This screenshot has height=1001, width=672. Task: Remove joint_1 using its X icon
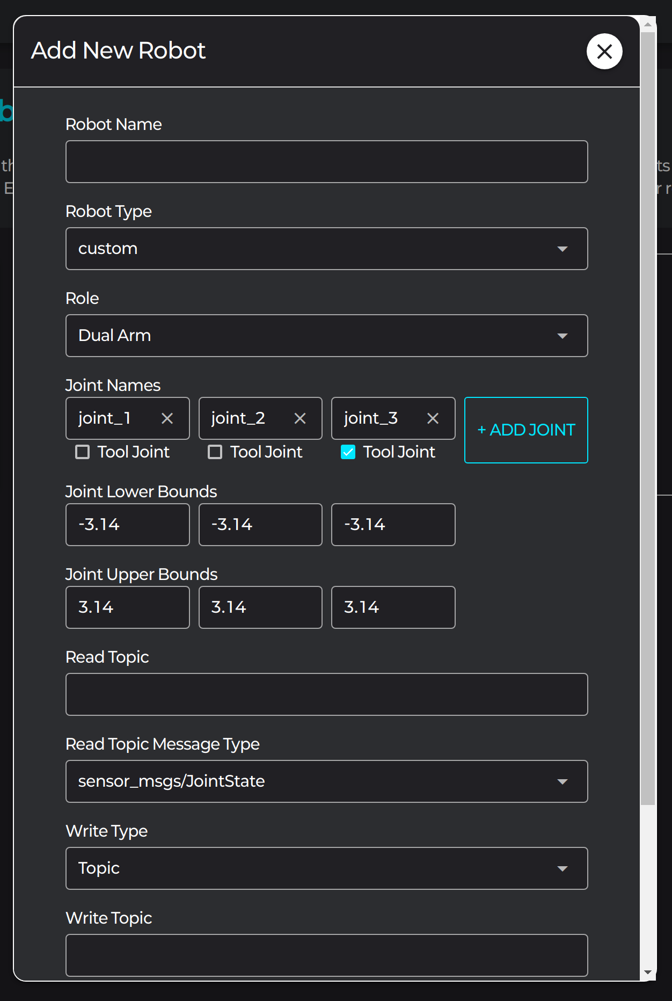[167, 418]
